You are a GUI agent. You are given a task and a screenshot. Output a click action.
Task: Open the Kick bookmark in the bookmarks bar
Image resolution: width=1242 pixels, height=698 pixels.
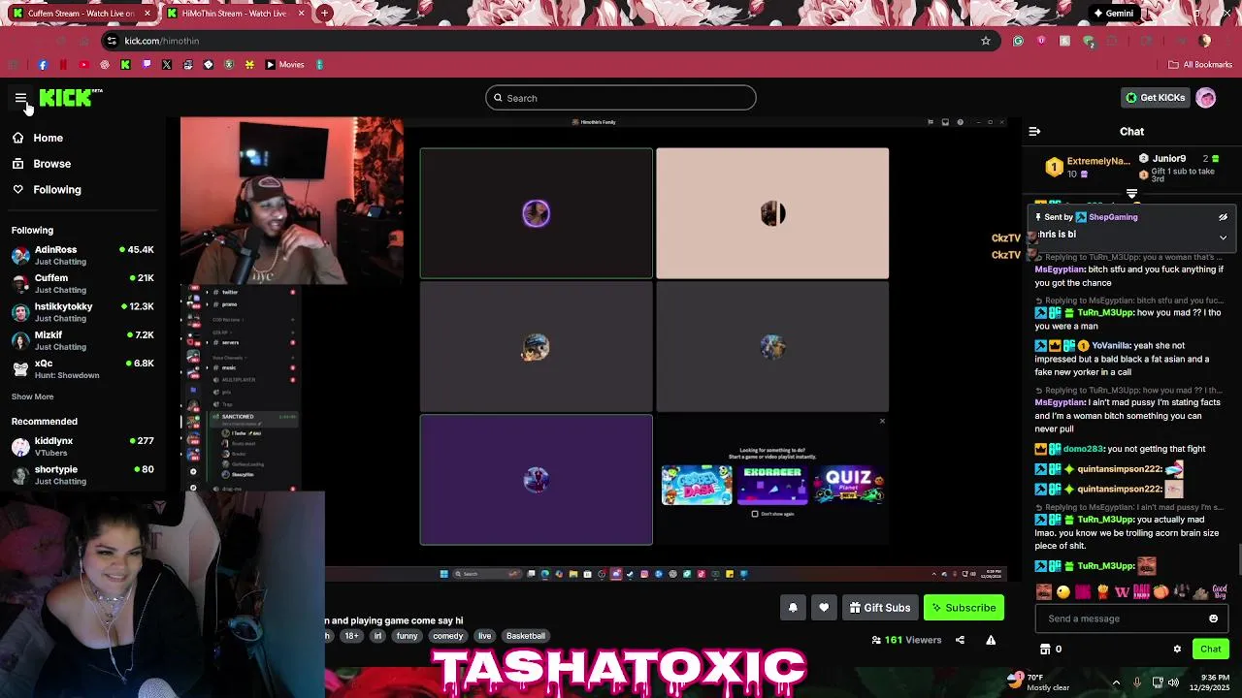click(125, 65)
